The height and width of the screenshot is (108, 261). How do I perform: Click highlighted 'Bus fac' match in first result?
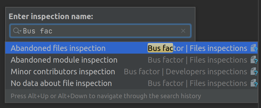160,48
